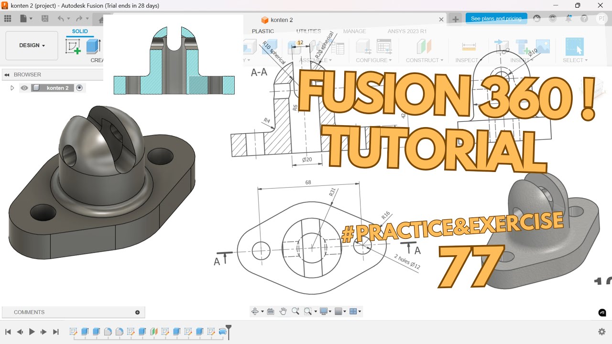Expand the konten 2 browser node
The width and height of the screenshot is (612, 344).
(12, 88)
